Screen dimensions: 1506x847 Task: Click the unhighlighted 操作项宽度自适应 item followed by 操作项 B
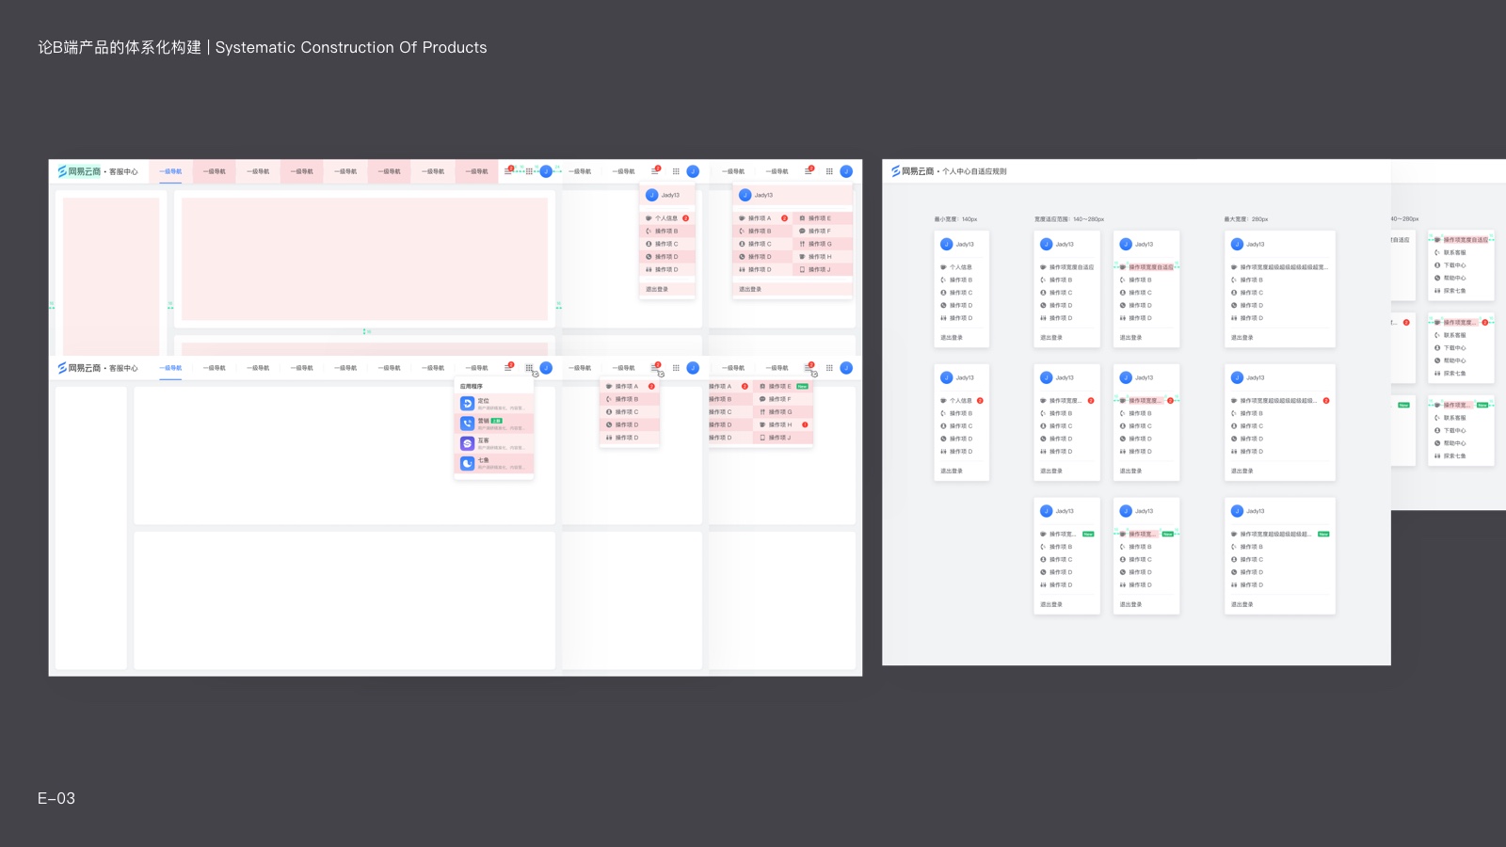pos(1067,267)
